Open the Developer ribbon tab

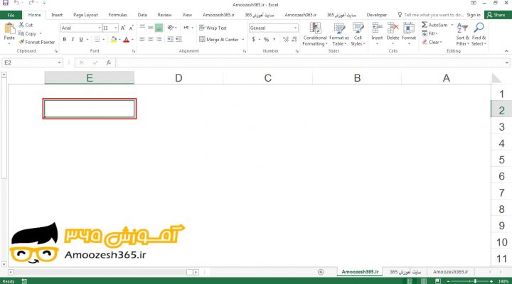(376, 15)
